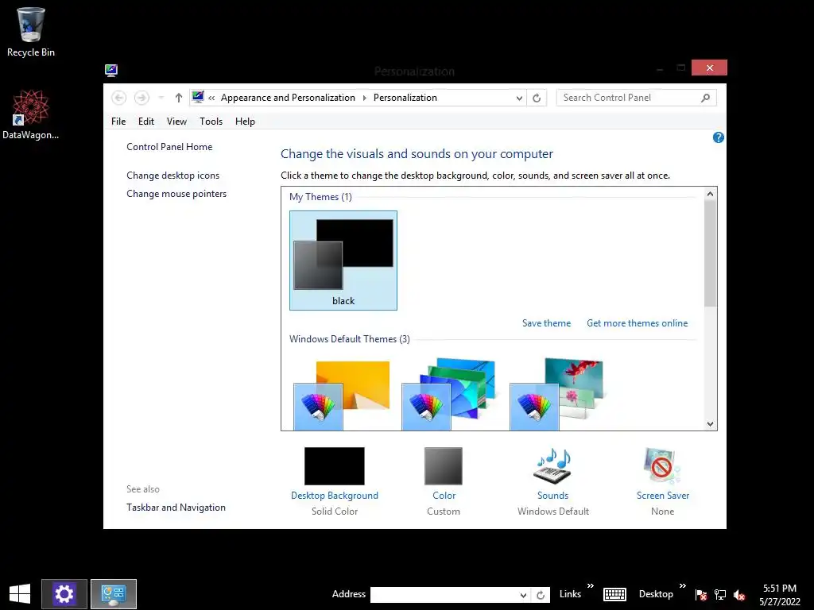Open the File menu
The image size is (814, 610).
pyautogui.click(x=118, y=122)
